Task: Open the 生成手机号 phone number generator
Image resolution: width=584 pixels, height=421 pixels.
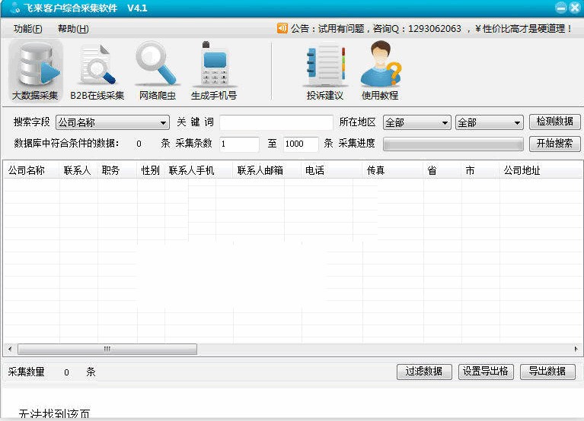Action: (214, 71)
